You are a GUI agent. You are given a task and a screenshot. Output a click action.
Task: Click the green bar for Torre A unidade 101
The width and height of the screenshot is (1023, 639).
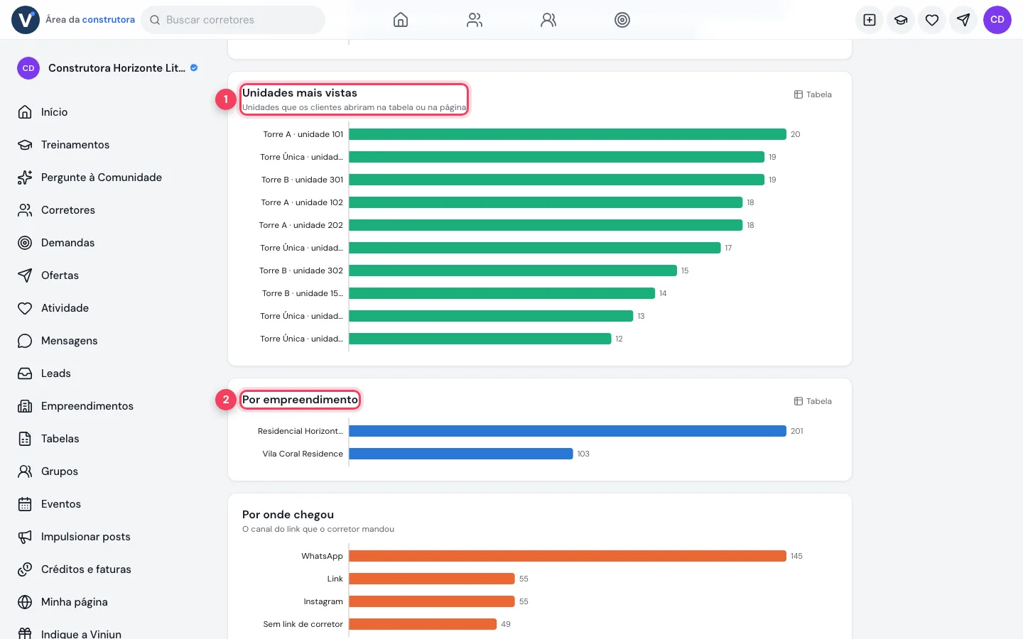point(568,134)
